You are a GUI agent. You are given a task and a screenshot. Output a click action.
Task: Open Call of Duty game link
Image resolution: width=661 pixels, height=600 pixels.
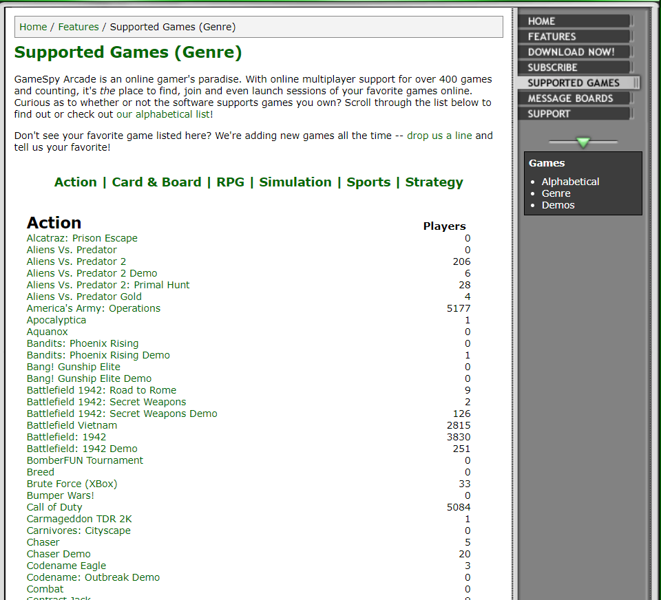pyautogui.click(x=54, y=507)
